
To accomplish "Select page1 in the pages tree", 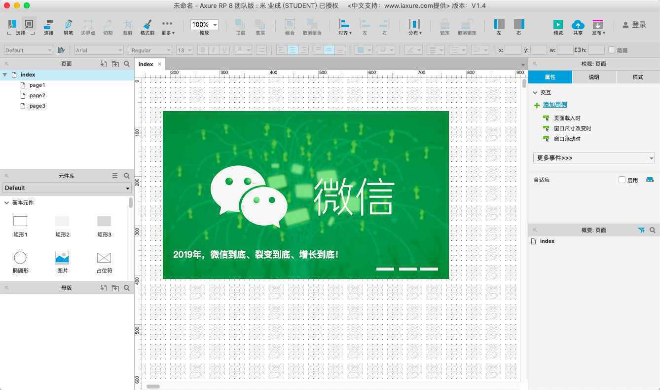I will click(x=37, y=85).
